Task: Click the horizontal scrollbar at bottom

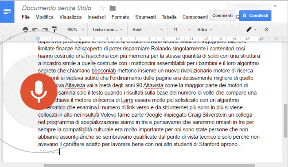Action: pyautogui.click(x=150, y=166)
